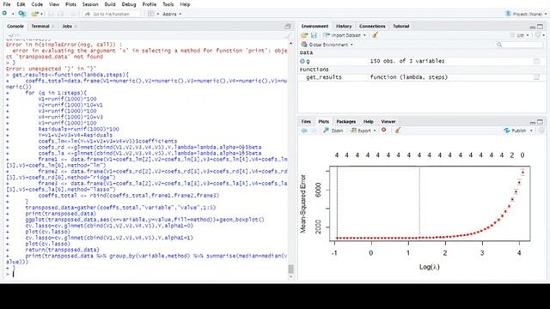
Task: Switch to the Jobs tab
Action: point(67,27)
